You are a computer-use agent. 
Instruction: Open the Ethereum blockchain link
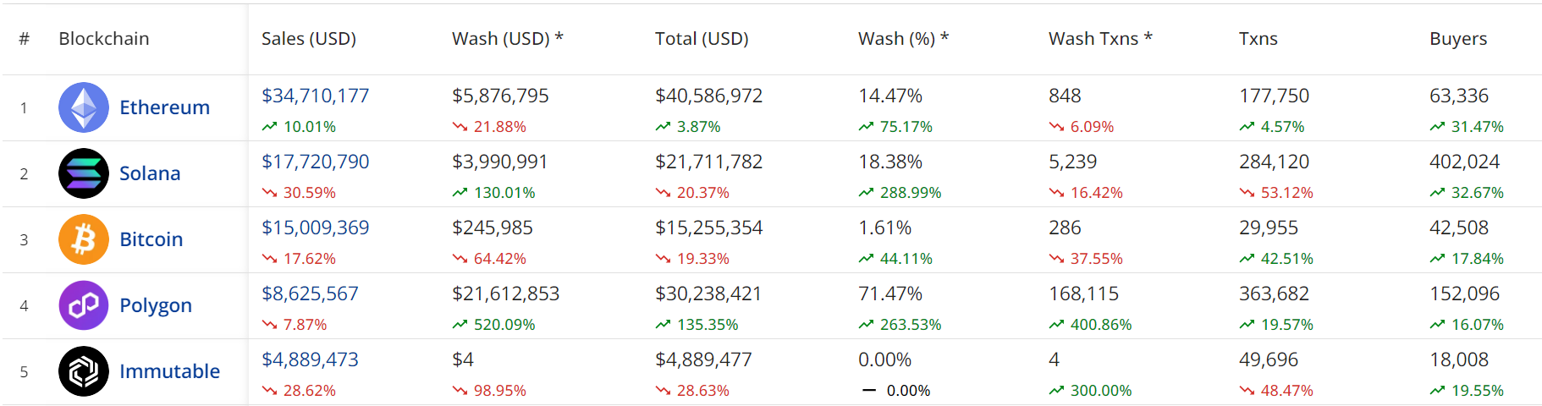coord(164,107)
